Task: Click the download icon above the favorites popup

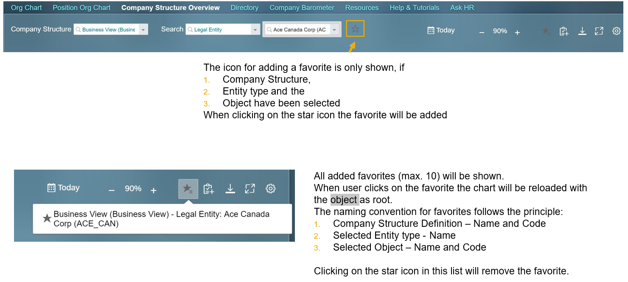Action: click(230, 189)
